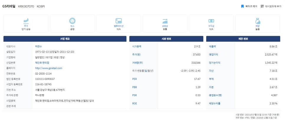Click dividend yield value 2.30 %
Screen dimensions: 285x121
tap(273, 104)
